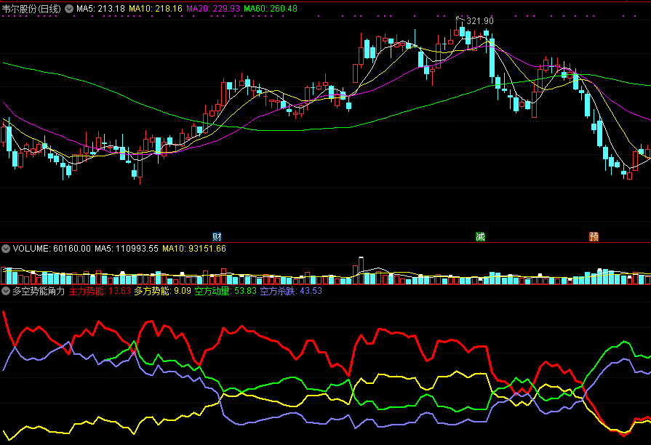651x445 pixels.
Task: Select the MA10: 218.16 price label
Action: tap(155, 9)
